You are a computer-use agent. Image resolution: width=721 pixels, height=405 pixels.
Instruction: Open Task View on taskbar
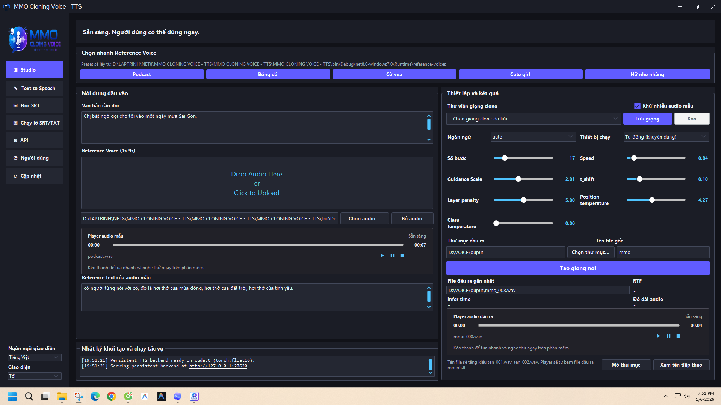pos(45,396)
